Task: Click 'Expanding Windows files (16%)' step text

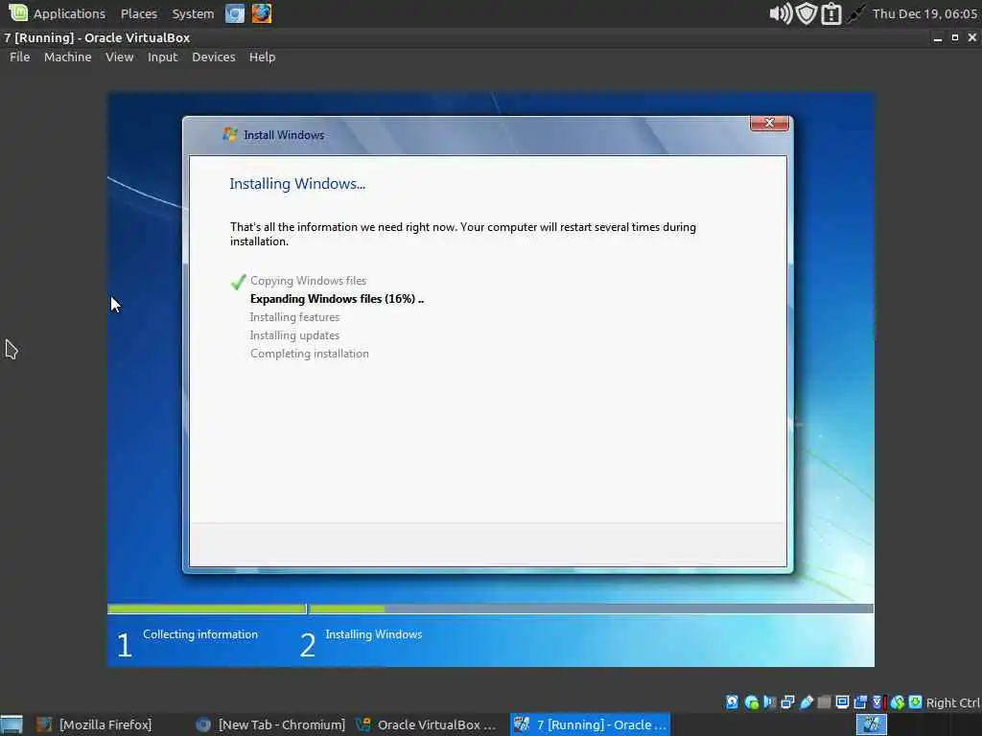Action: click(x=337, y=299)
